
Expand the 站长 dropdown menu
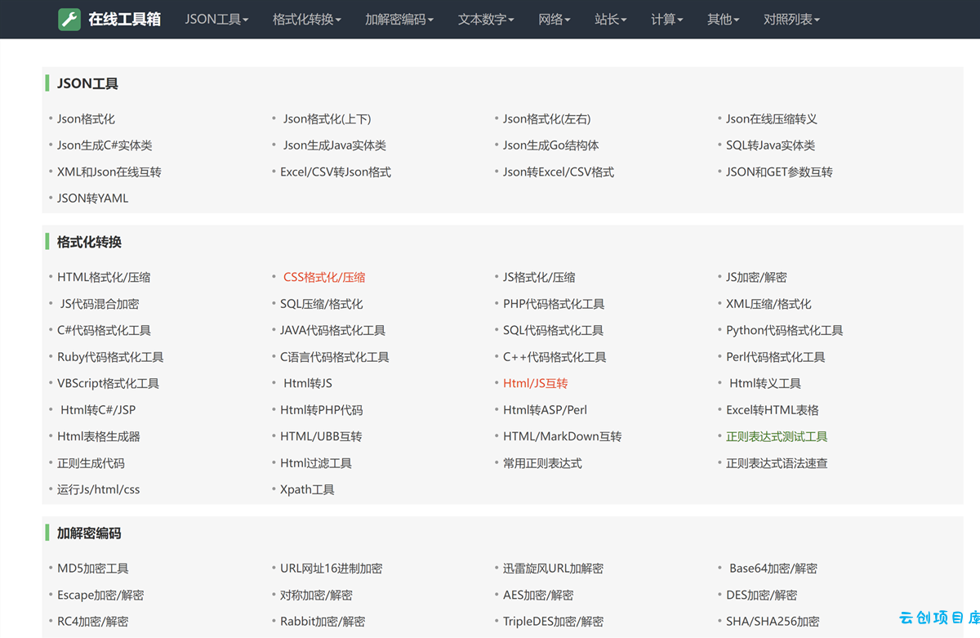(x=611, y=20)
